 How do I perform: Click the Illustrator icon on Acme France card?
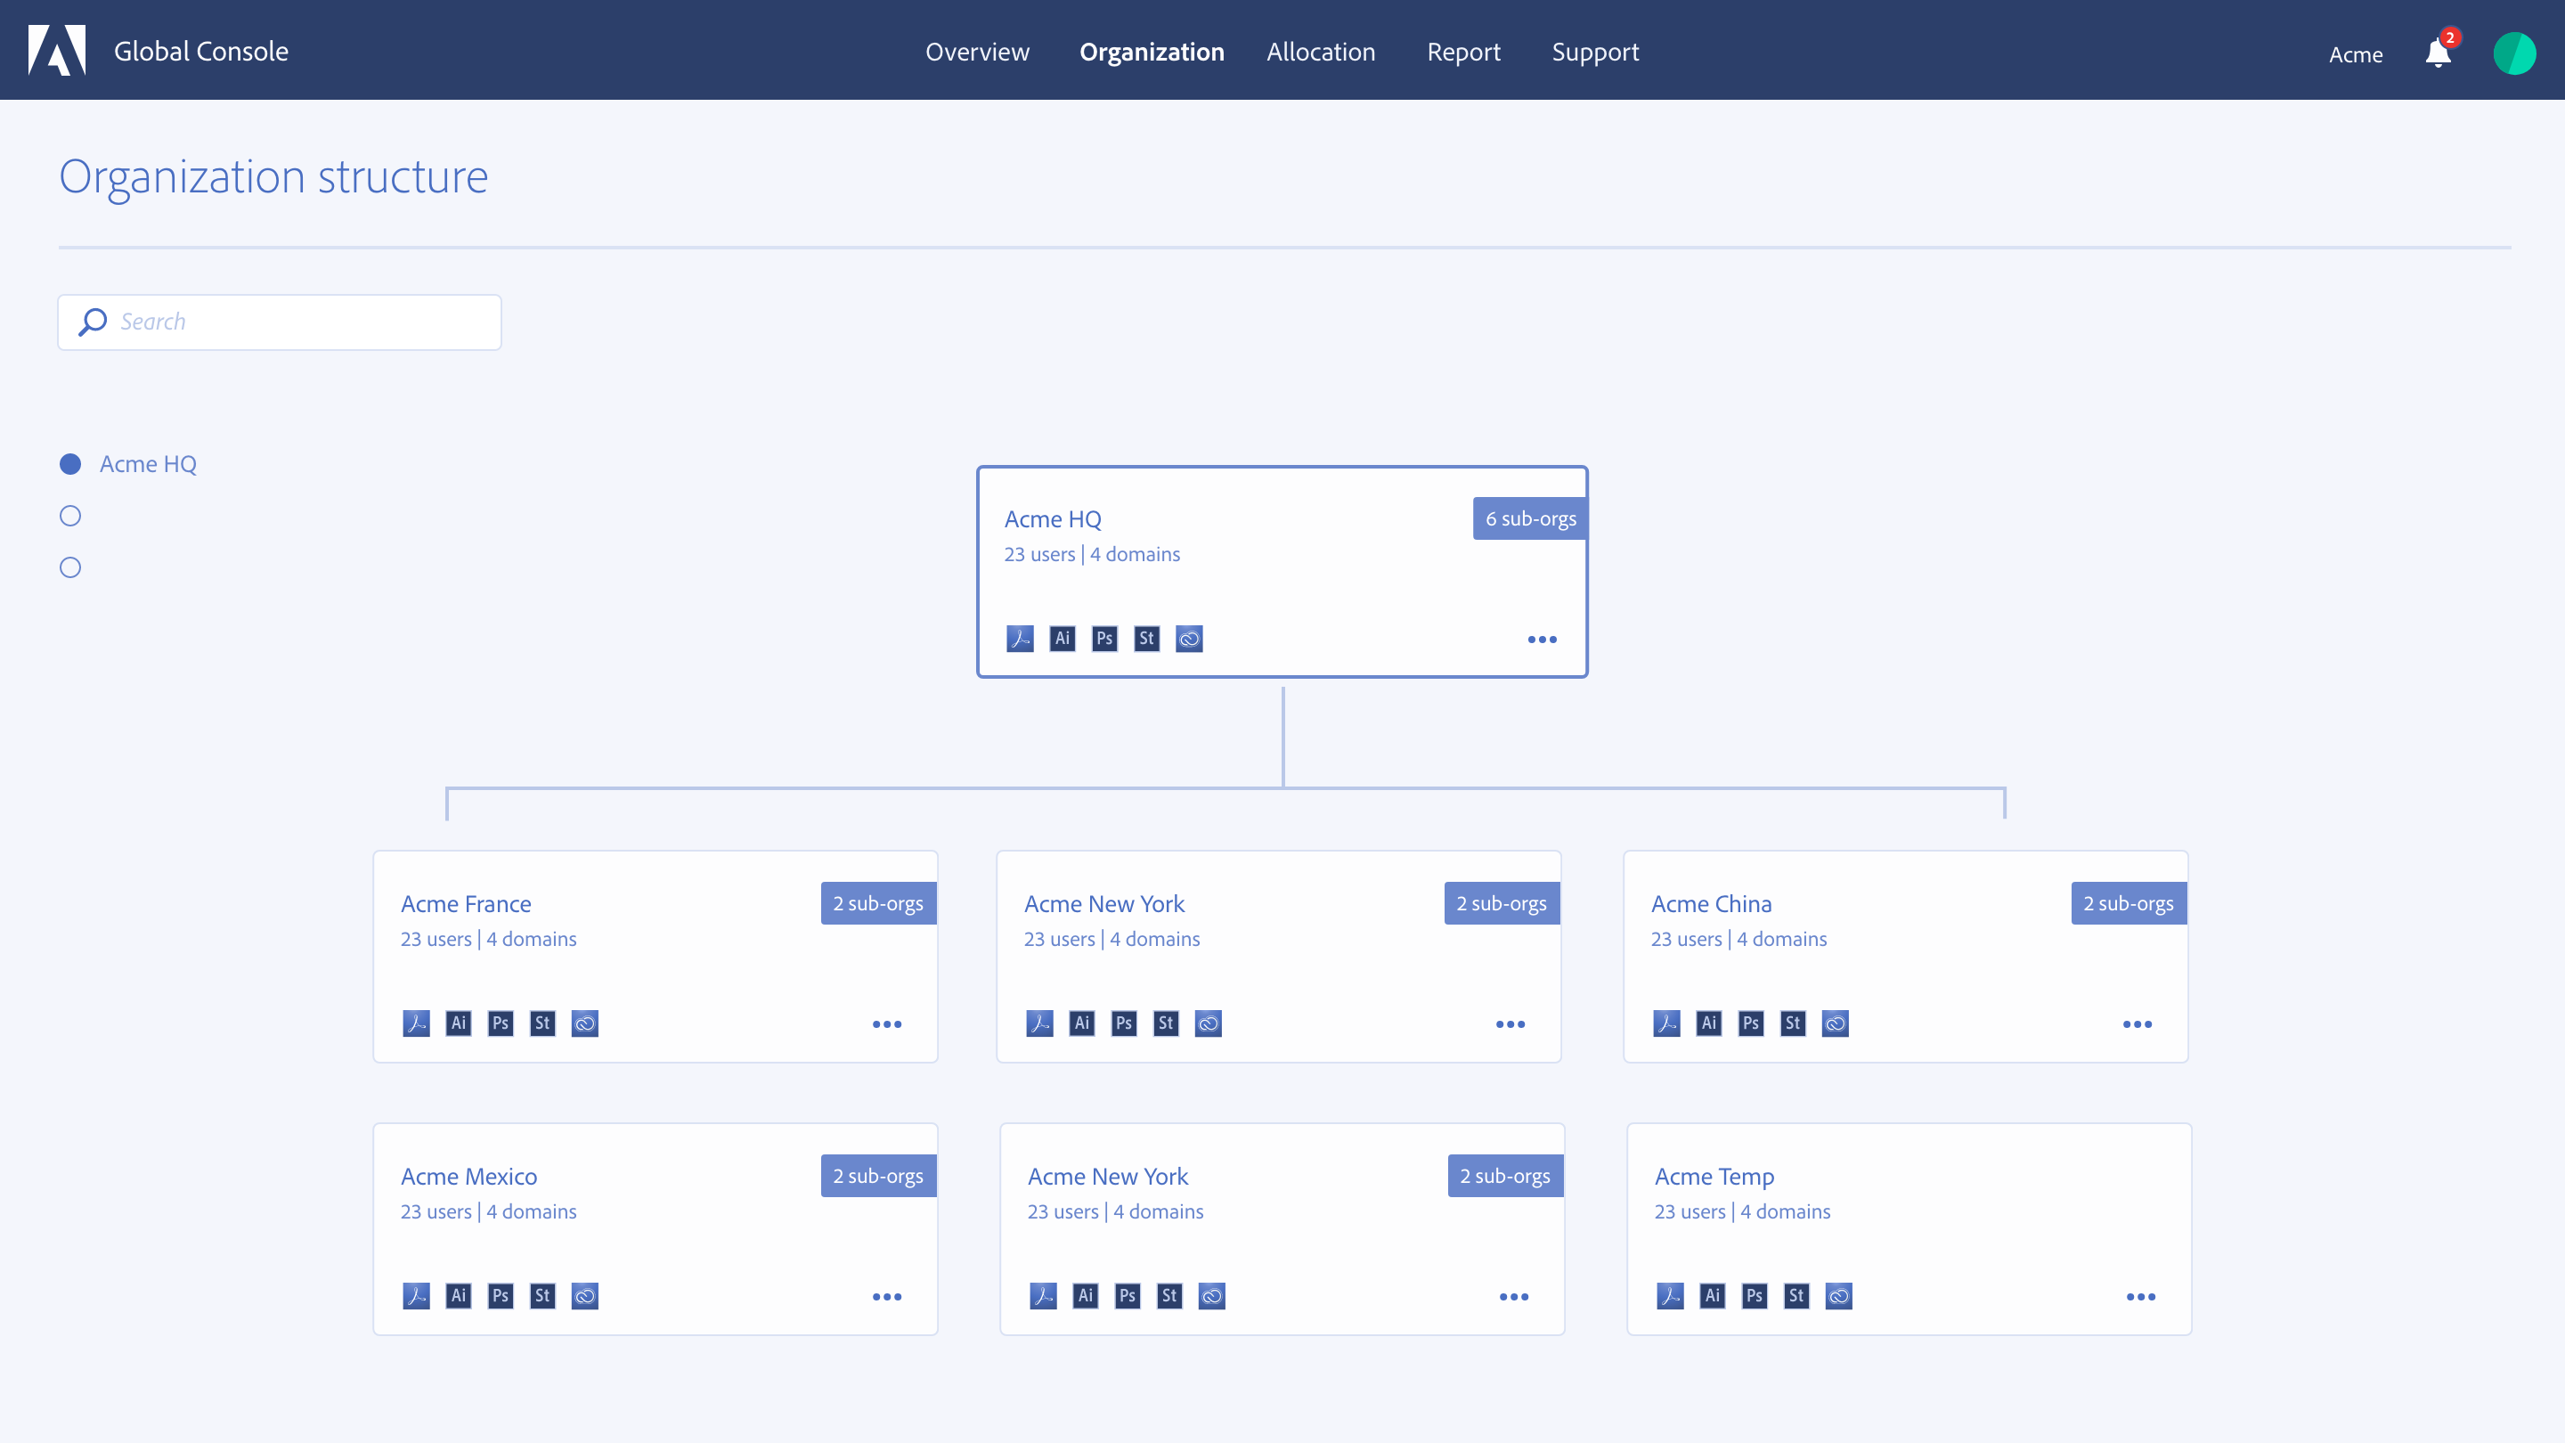[458, 1023]
